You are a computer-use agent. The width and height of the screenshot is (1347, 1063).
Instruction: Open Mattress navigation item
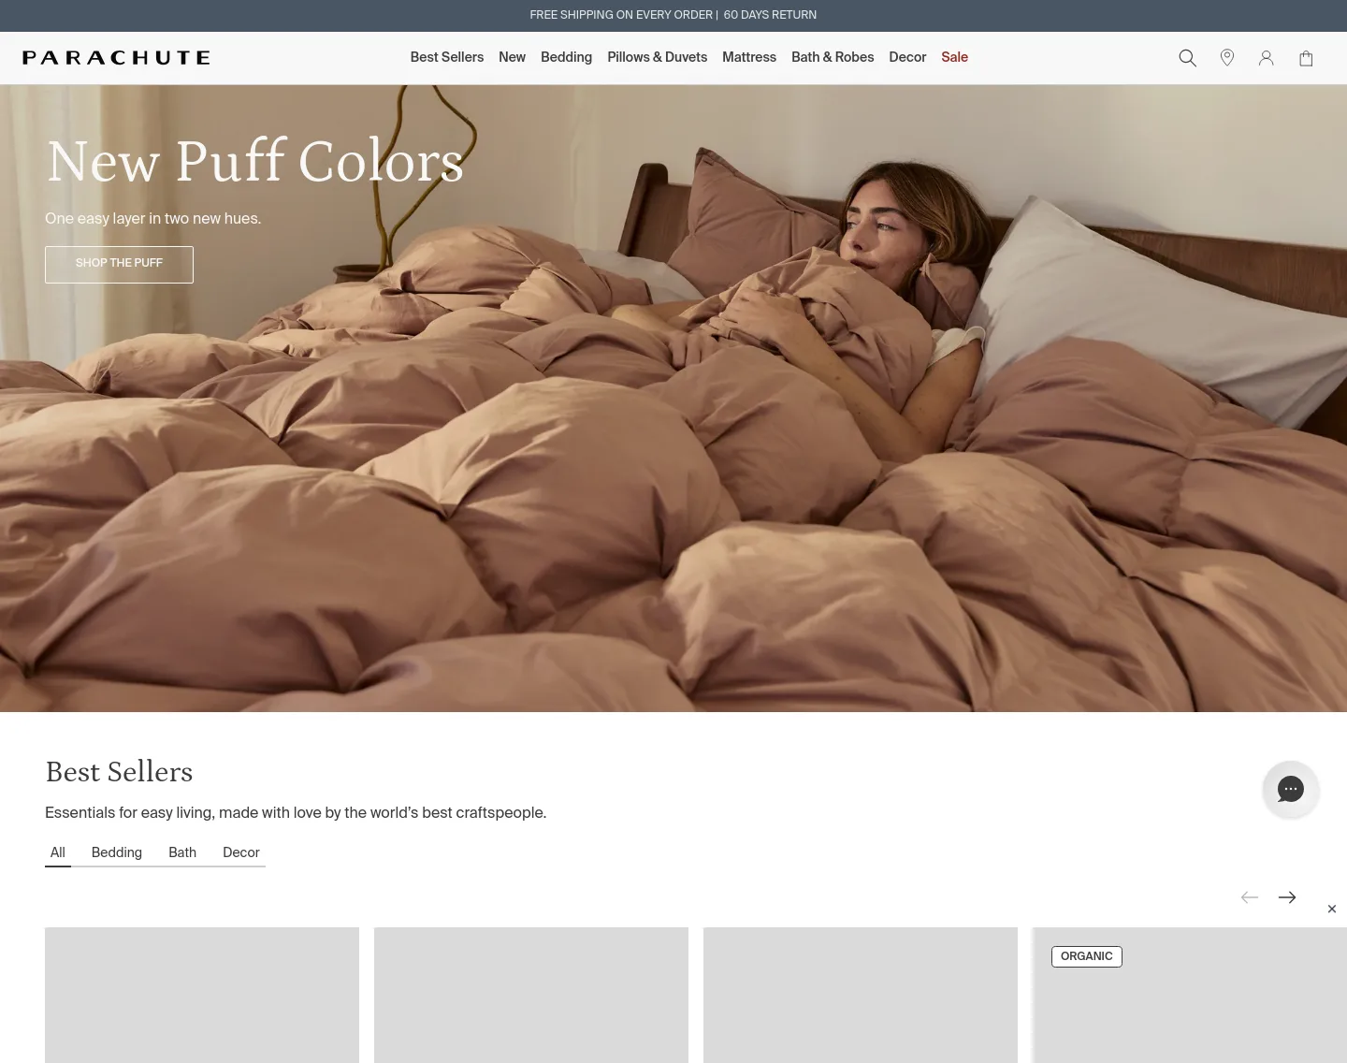click(749, 57)
